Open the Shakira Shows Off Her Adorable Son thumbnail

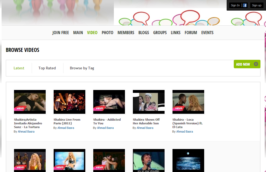pyautogui.click(x=149, y=102)
